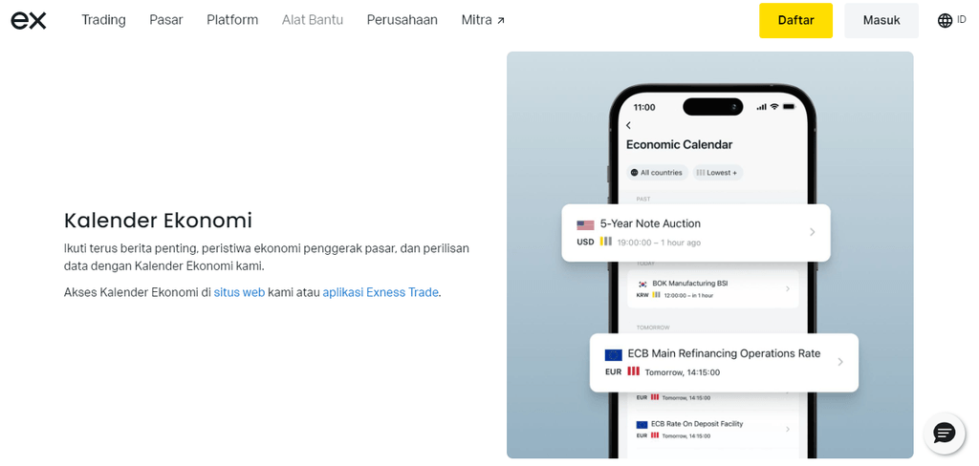The image size is (979, 466).
Task: Click the yellow Daftar button
Action: 795,20
